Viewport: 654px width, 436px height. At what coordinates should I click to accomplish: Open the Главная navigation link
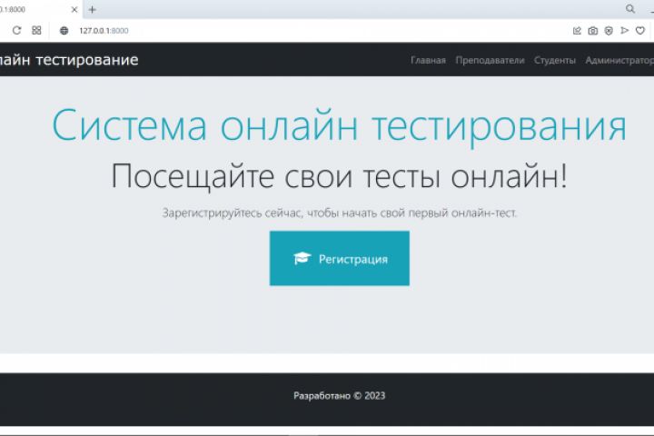(x=429, y=60)
